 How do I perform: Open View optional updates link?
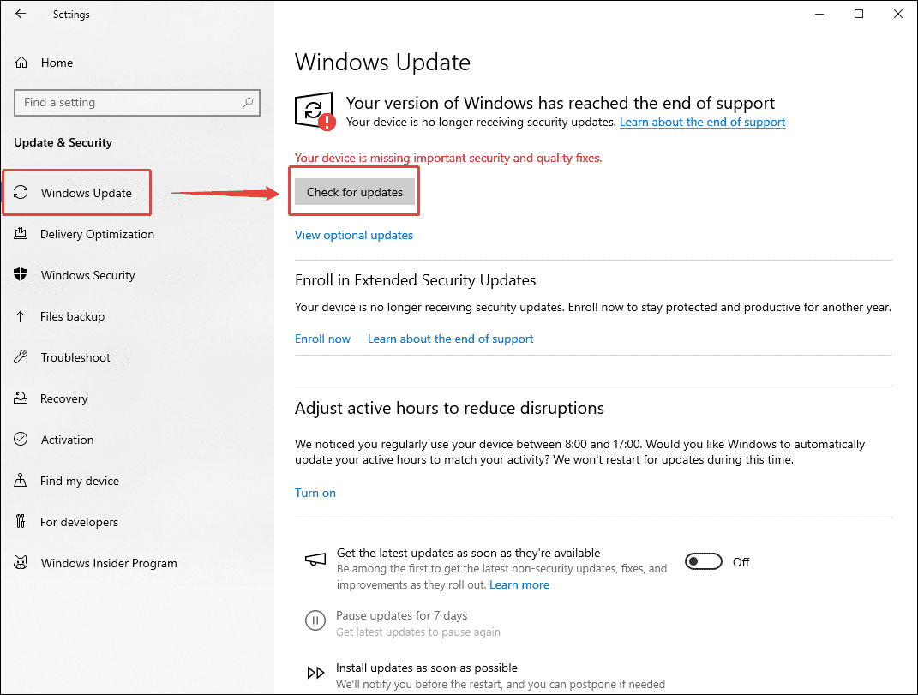354,235
